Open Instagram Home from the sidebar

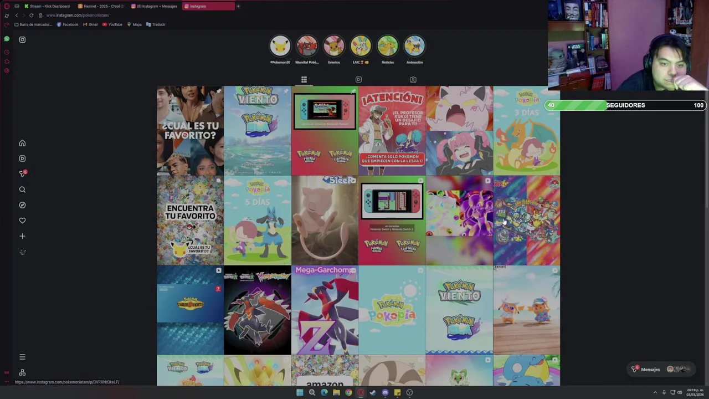(x=22, y=143)
